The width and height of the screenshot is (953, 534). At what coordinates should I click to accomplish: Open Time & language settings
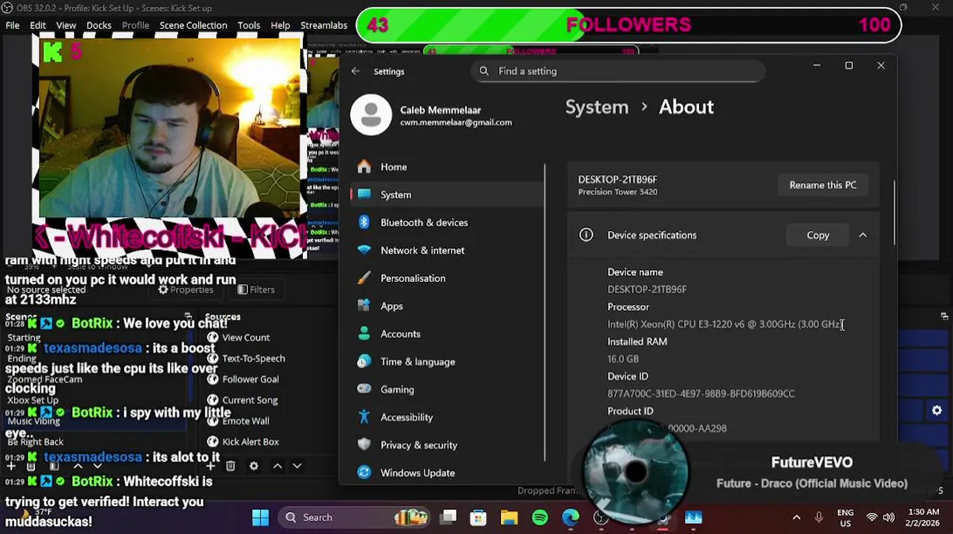[x=448, y=361]
